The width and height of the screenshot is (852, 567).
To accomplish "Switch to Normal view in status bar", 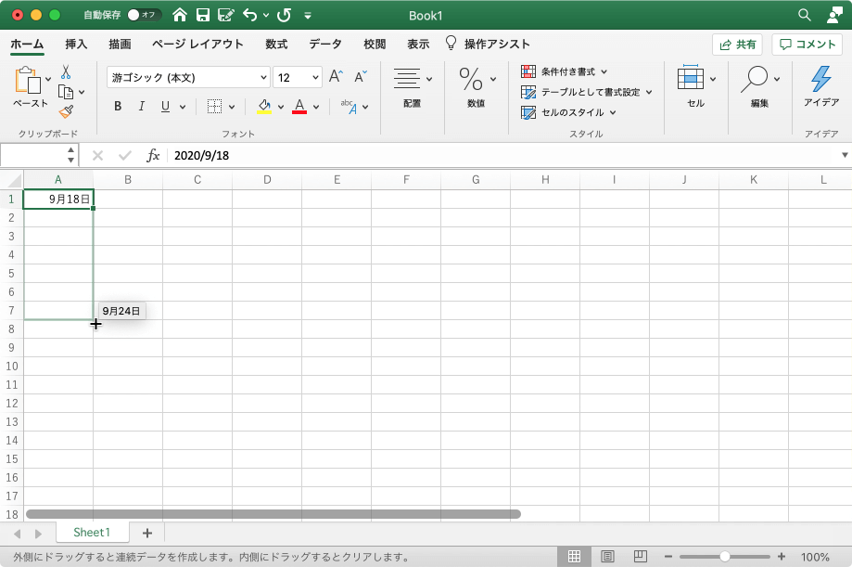I will pyautogui.click(x=575, y=556).
